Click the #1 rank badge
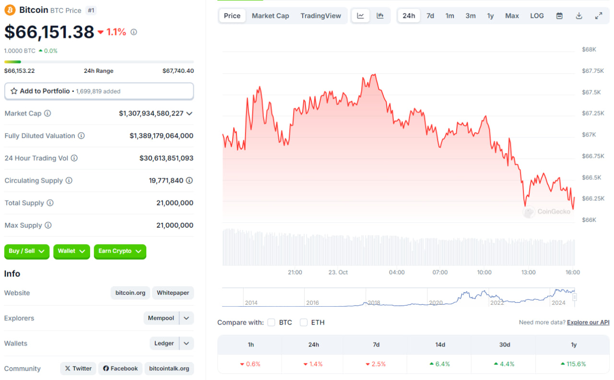 tap(91, 10)
